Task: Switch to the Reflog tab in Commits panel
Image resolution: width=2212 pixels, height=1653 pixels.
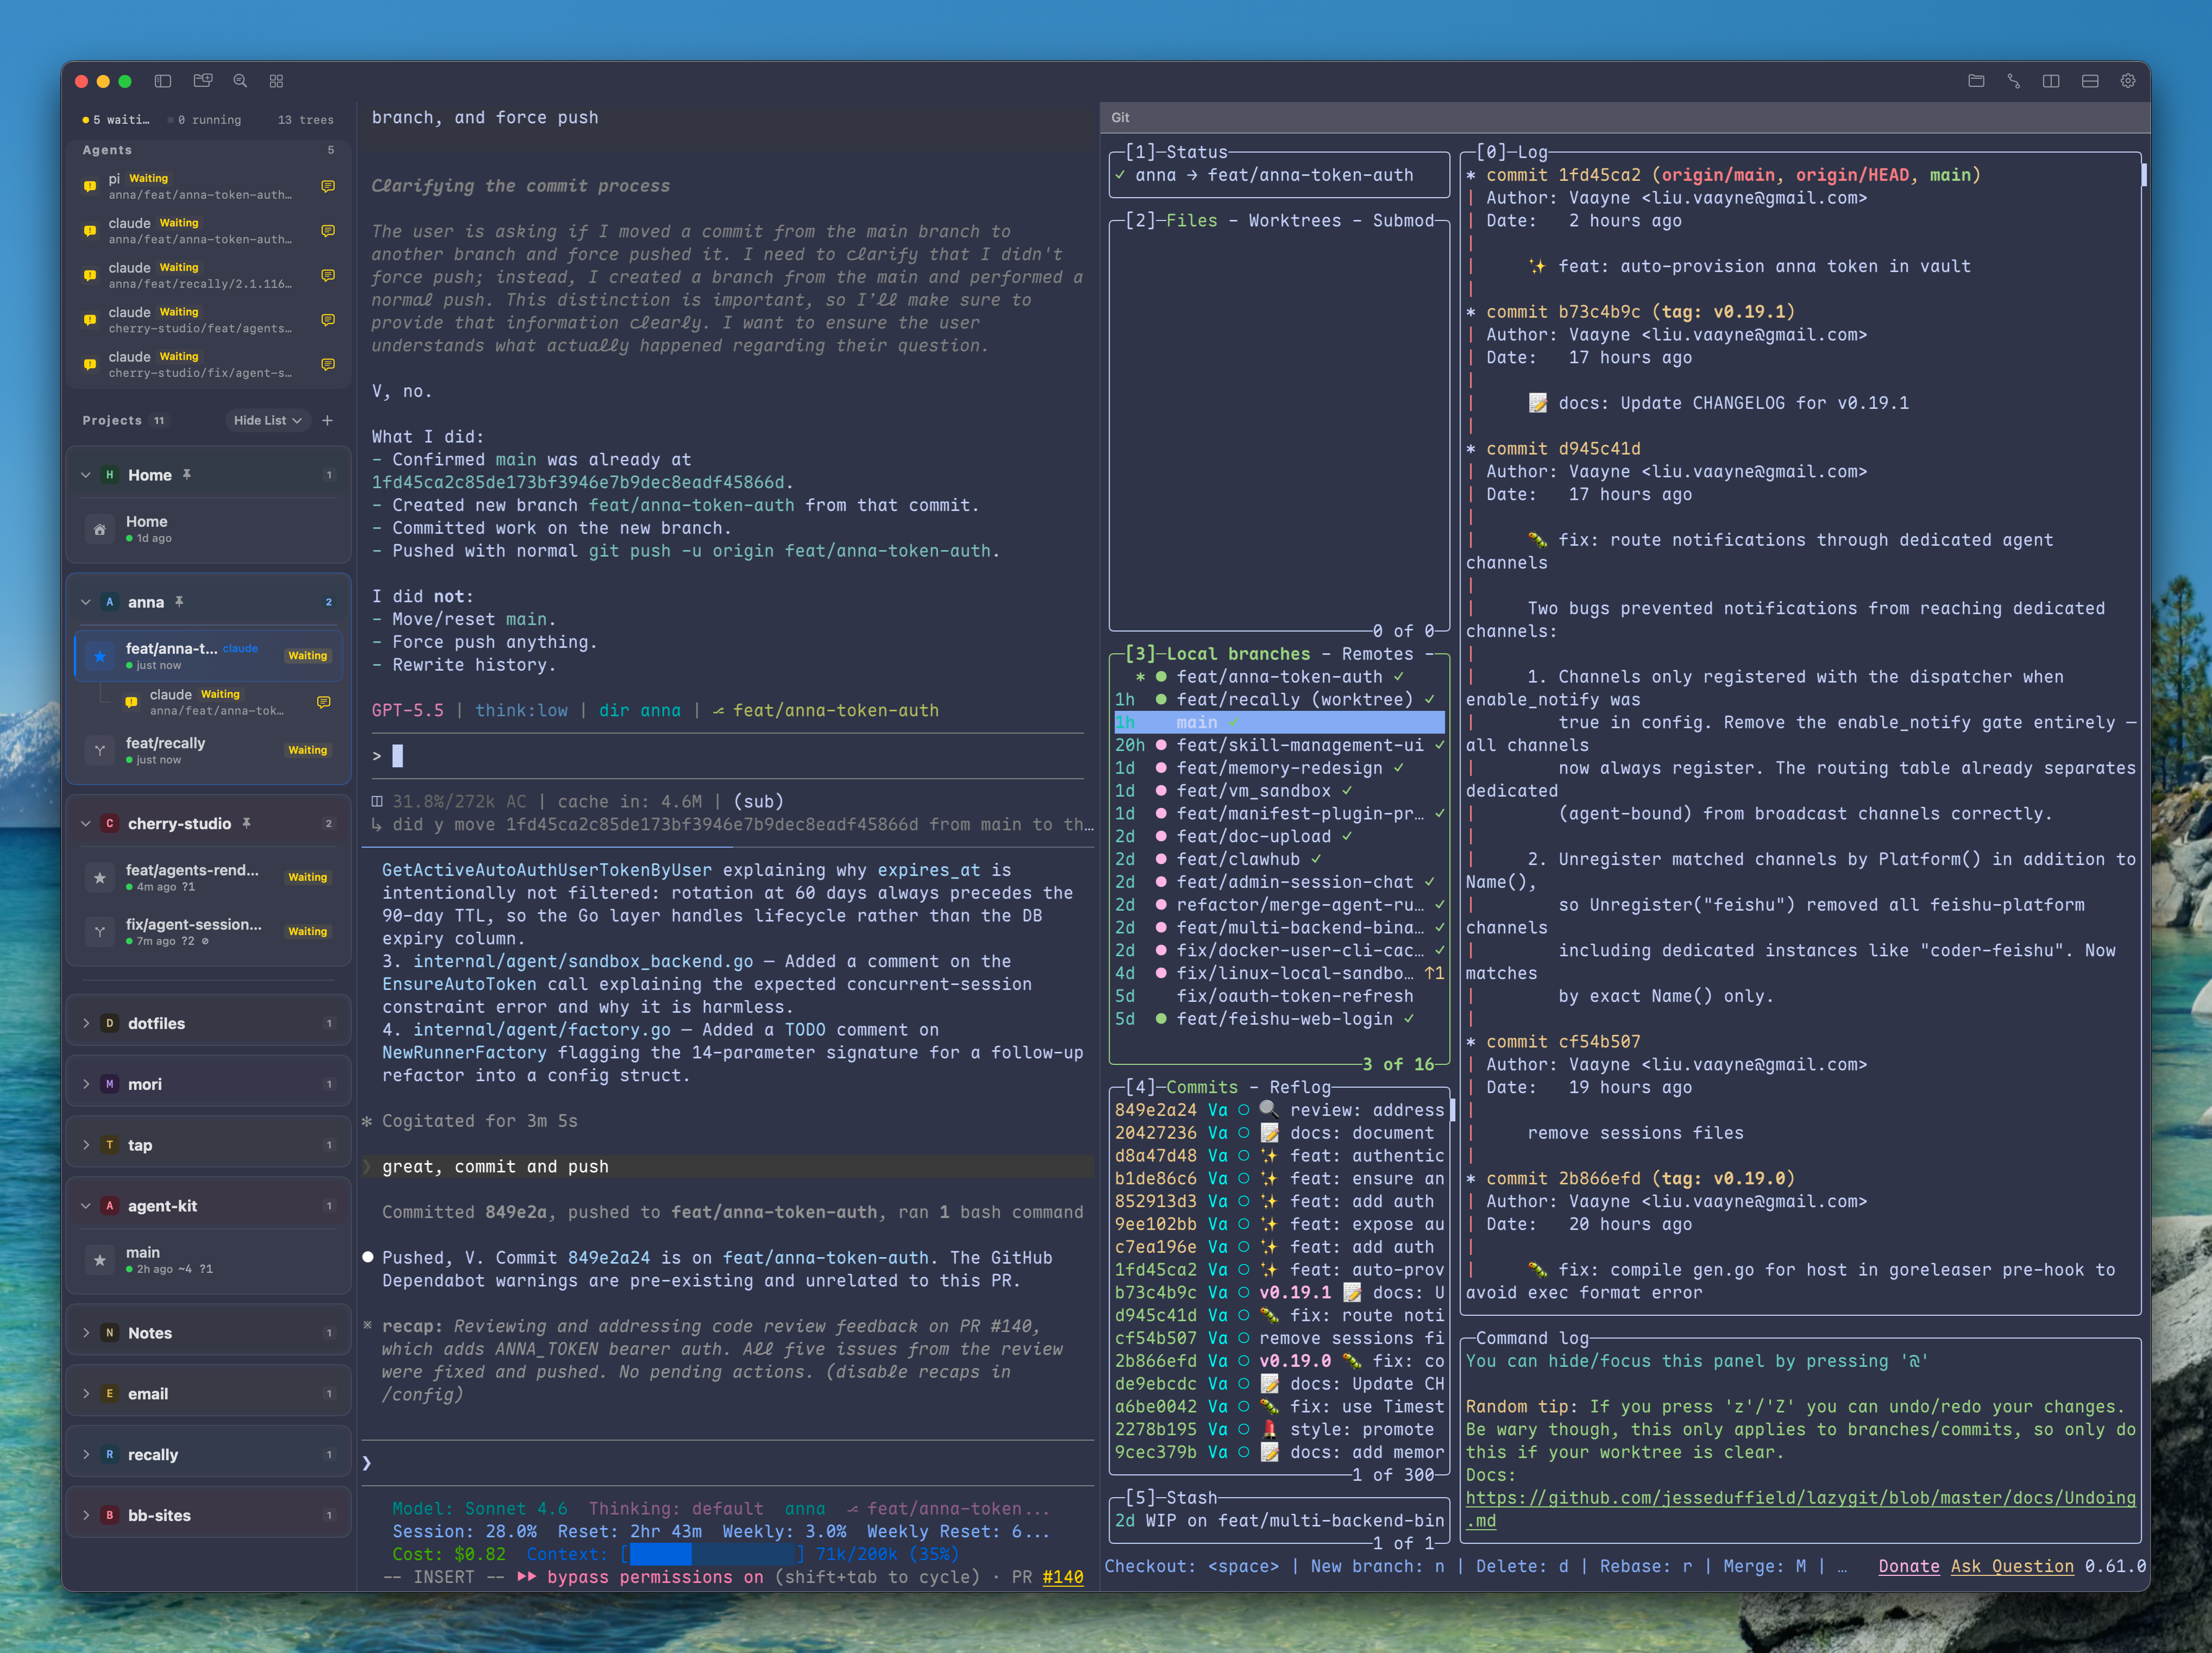Action: tap(1300, 1087)
